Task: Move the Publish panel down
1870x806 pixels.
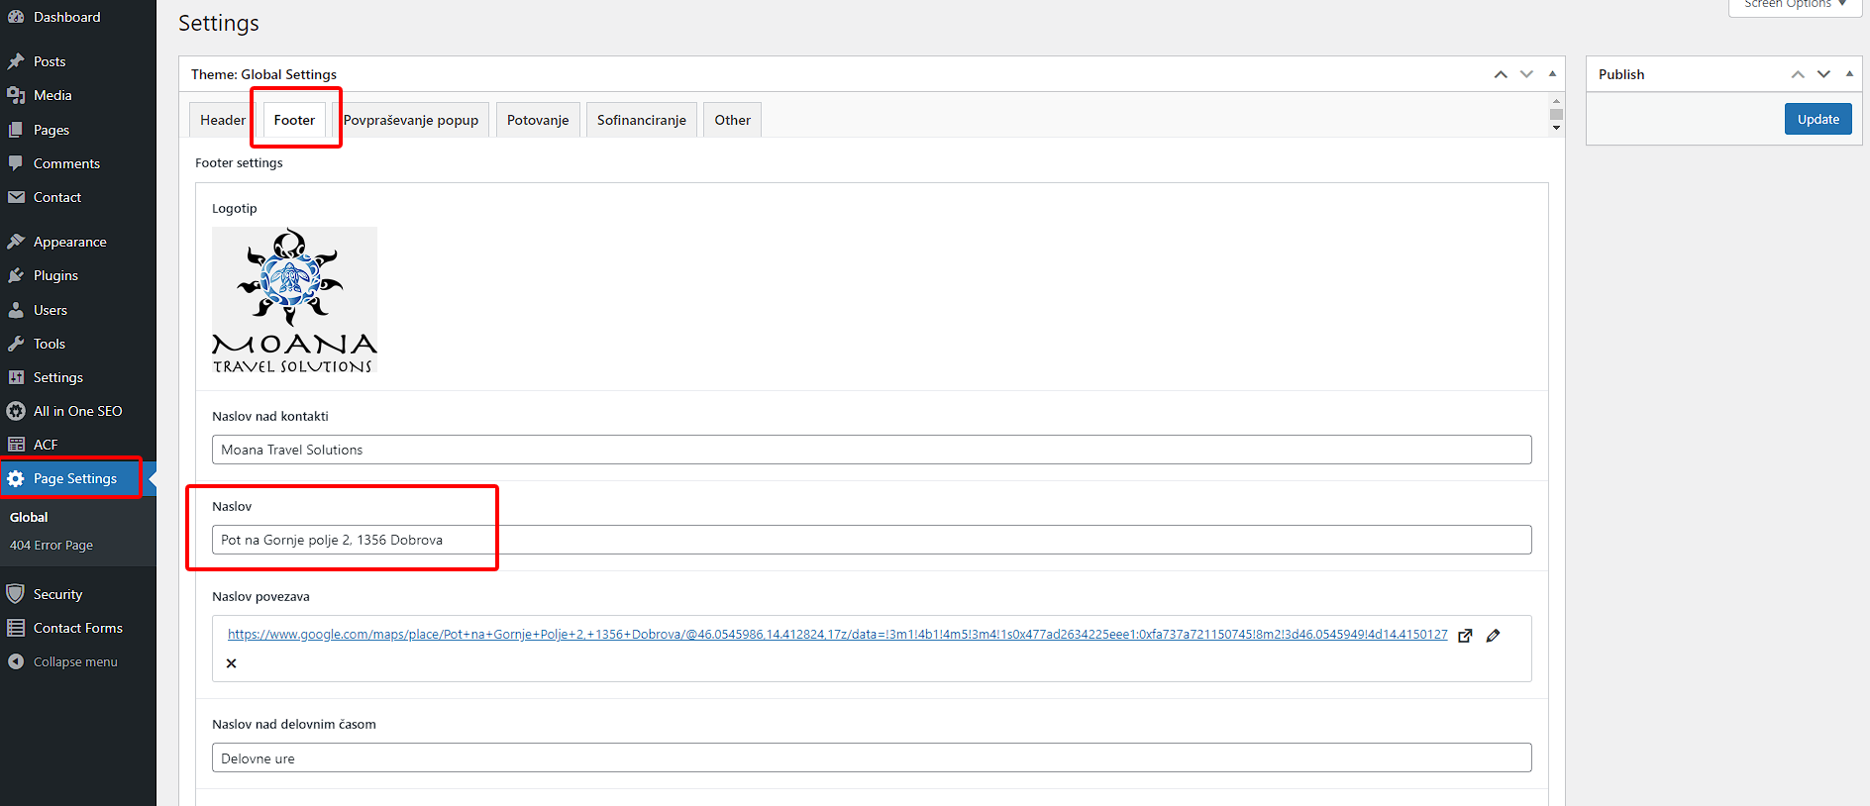Action: pyautogui.click(x=1823, y=74)
